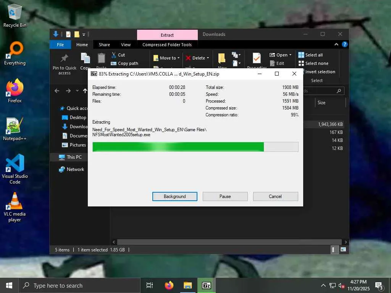The height and width of the screenshot is (293, 391).
Task: Open the New item dropdown
Action: [236, 55]
